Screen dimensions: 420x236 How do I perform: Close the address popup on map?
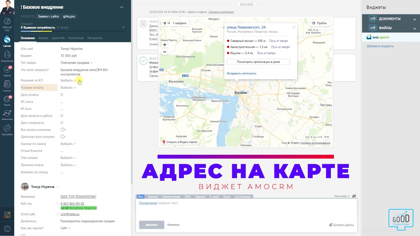pos(294,27)
